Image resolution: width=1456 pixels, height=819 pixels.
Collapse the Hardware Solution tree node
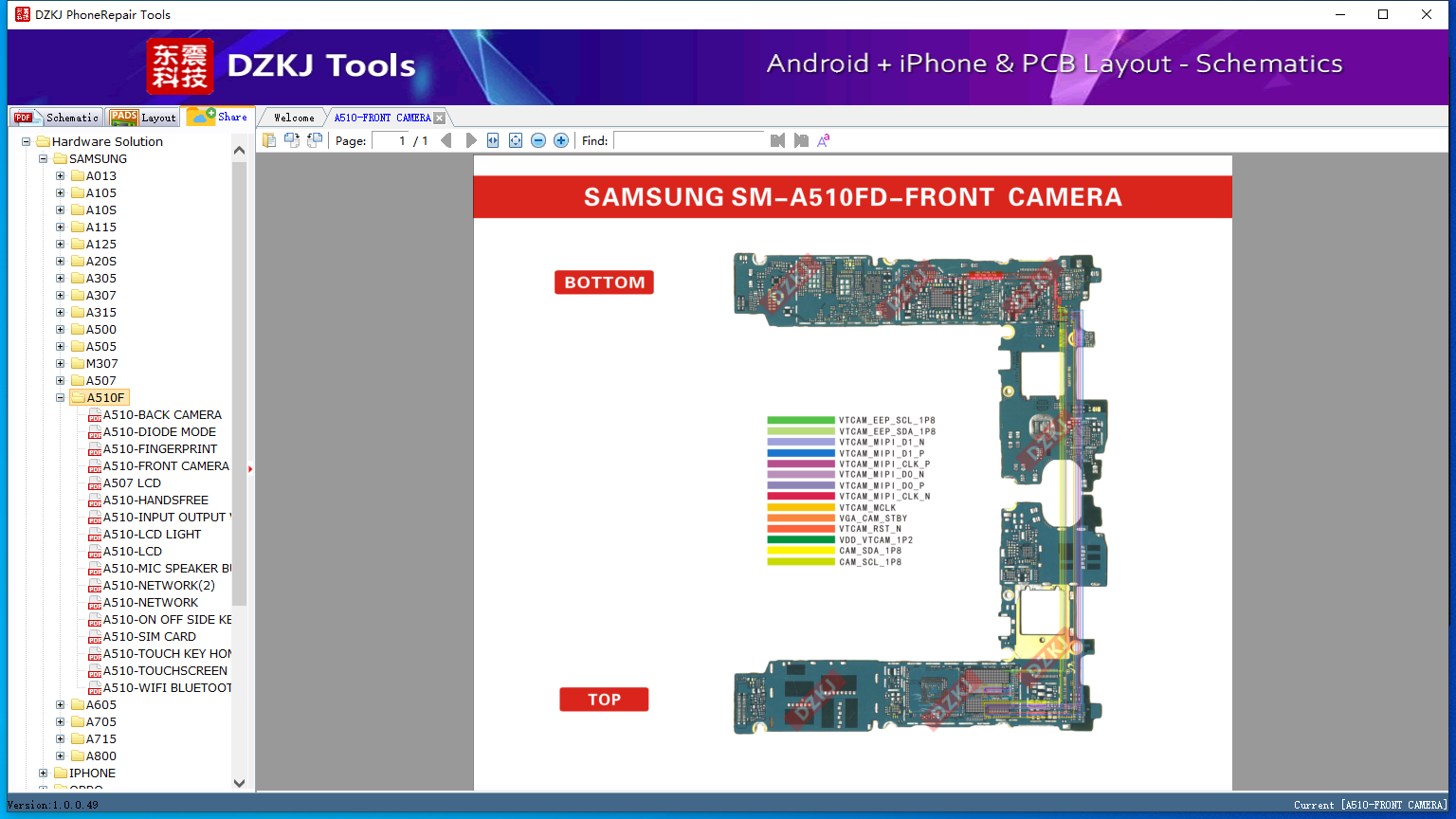pos(27,141)
